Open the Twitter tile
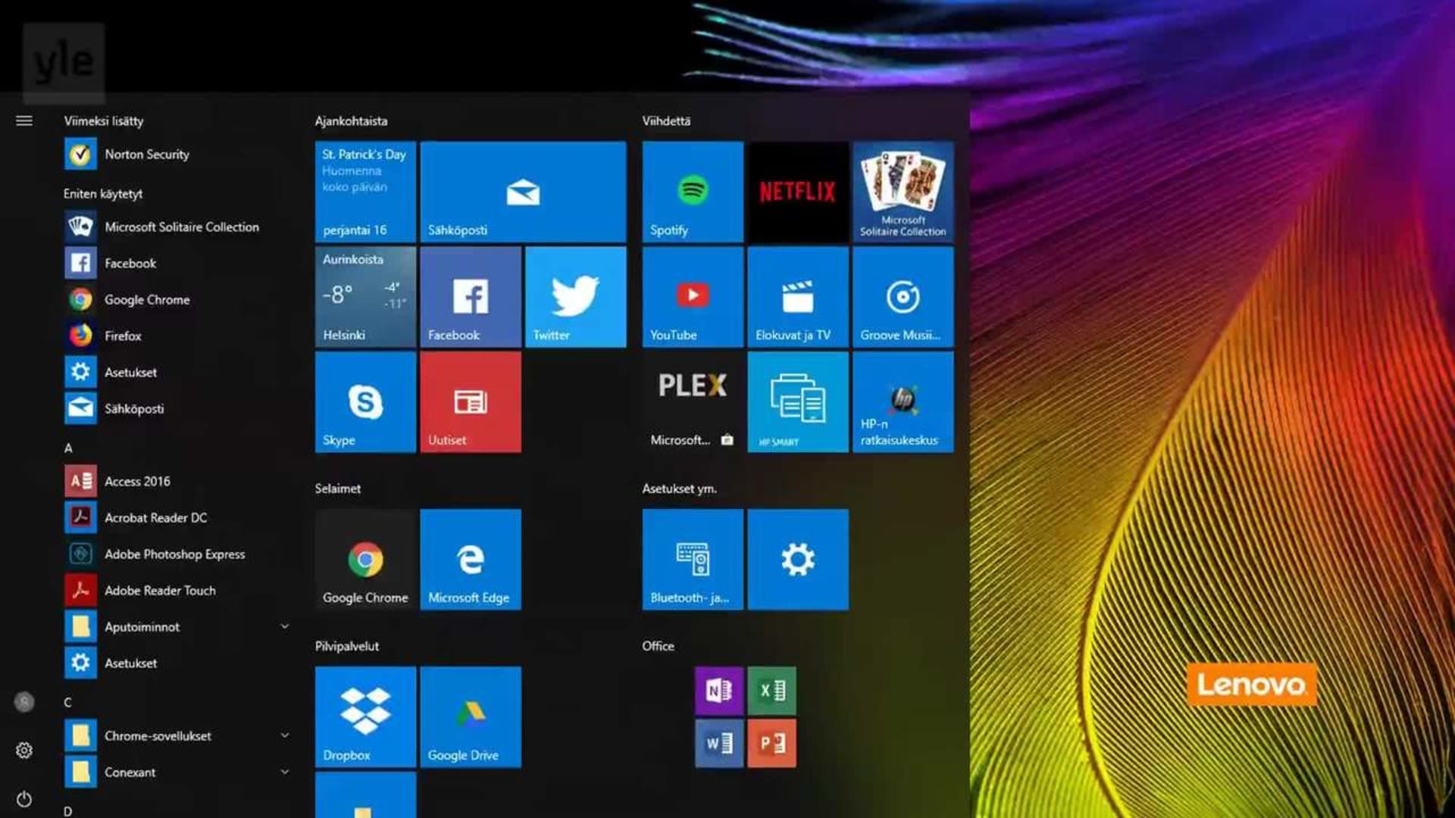 575,297
